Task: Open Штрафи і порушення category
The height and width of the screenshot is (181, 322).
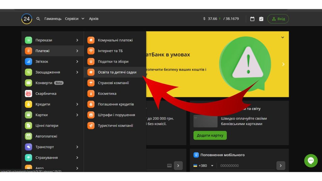Action: 116,115
